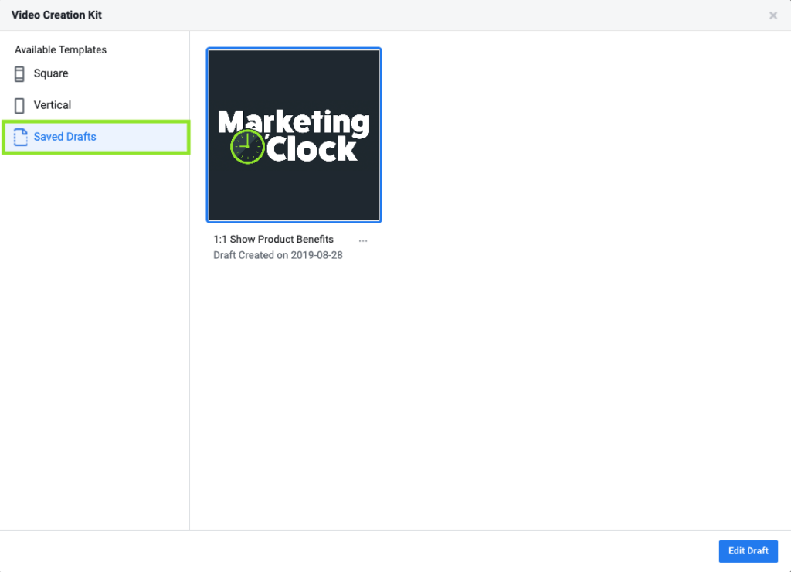Click the Square template phone icon
This screenshot has width=791, height=572.
(19, 73)
